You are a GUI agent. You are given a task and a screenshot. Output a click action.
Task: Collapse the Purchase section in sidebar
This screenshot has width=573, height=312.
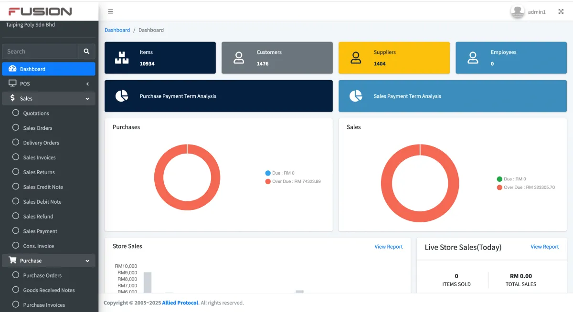87,260
